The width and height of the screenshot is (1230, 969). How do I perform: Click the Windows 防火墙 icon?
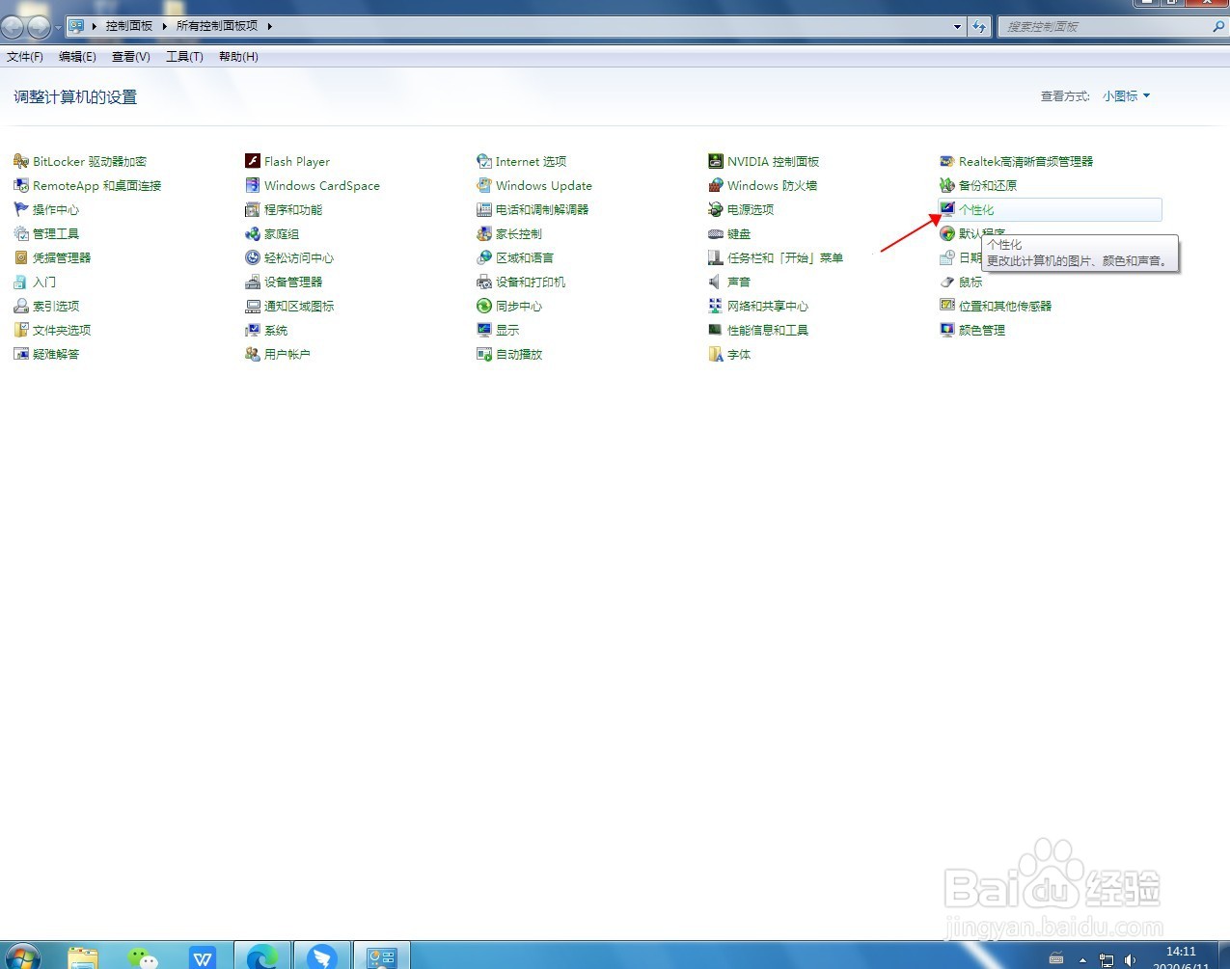[716, 185]
